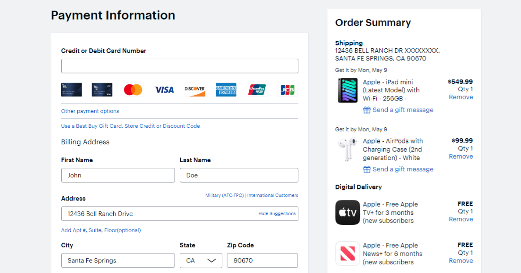Image resolution: width=521 pixels, height=273 pixels.
Task: Select the JCB card icon
Action: point(287,90)
